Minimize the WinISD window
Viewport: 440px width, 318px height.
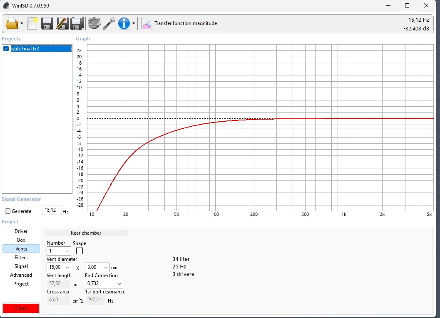[388, 5]
